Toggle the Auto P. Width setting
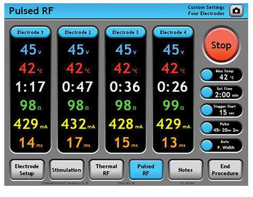The image size is (253, 197). click(207, 145)
